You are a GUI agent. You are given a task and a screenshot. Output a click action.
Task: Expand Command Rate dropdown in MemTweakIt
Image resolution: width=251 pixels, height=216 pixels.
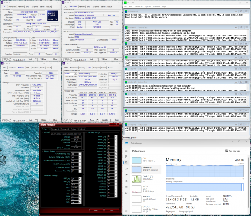(x=80, y=171)
